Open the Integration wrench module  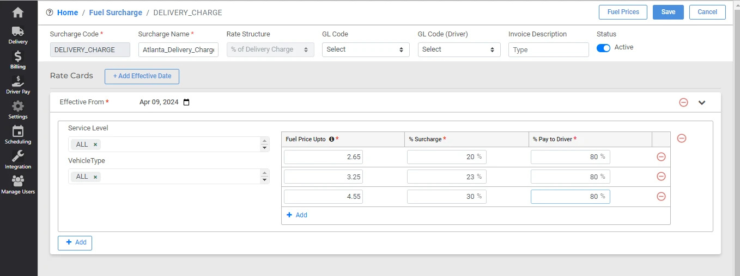(18, 159)
